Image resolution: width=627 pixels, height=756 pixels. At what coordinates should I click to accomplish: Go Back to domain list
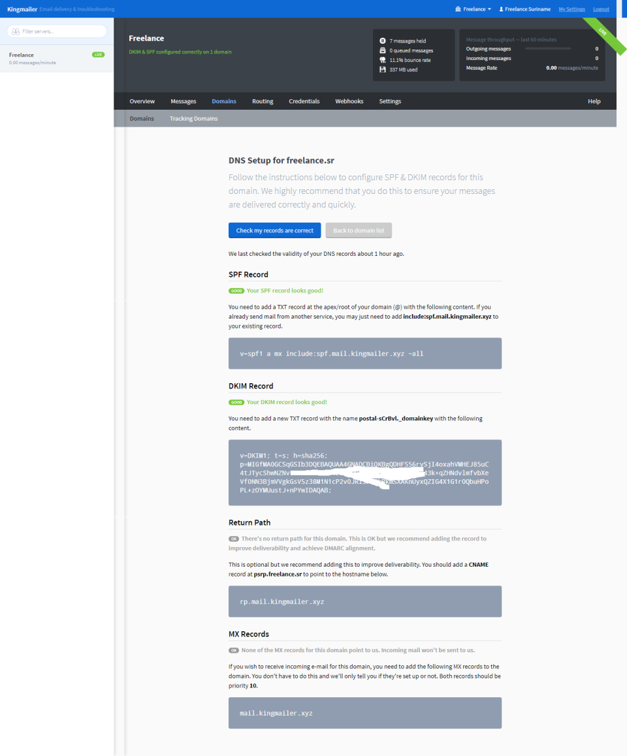point(359,230)
